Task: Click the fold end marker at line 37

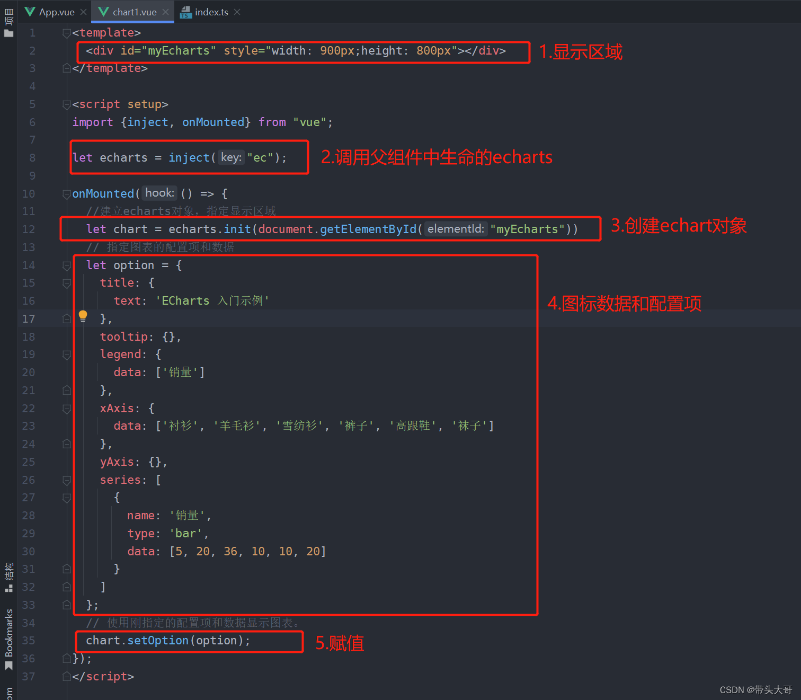Action: pos(67,677)
